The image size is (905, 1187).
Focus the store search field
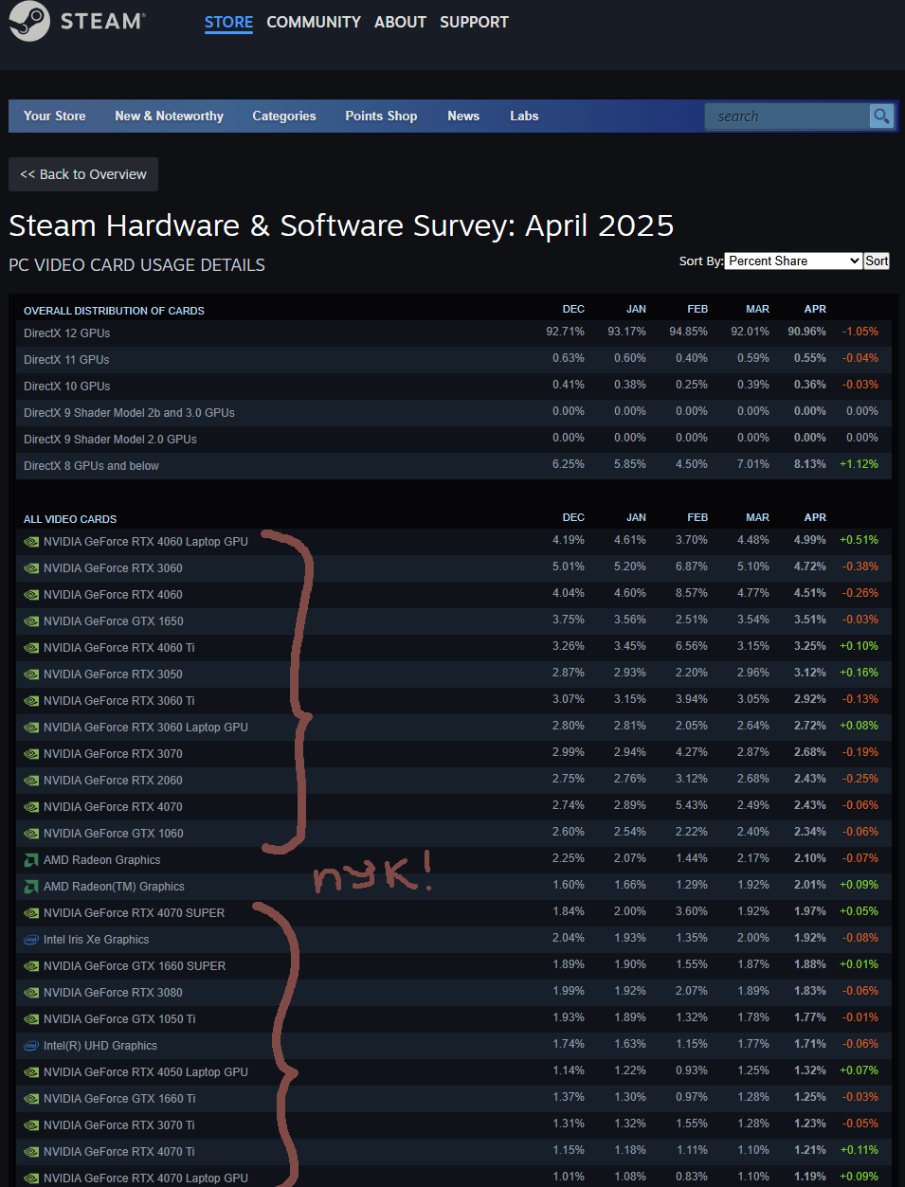[787, 117]
